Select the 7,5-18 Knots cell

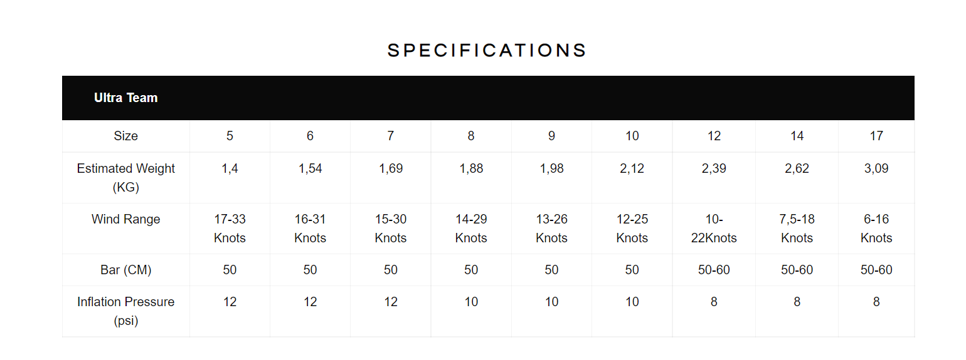click(797, 229)
